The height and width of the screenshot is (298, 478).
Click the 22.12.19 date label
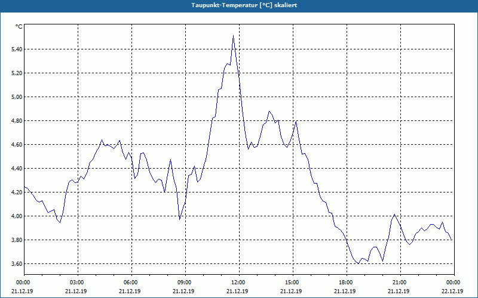coord(452,291)
